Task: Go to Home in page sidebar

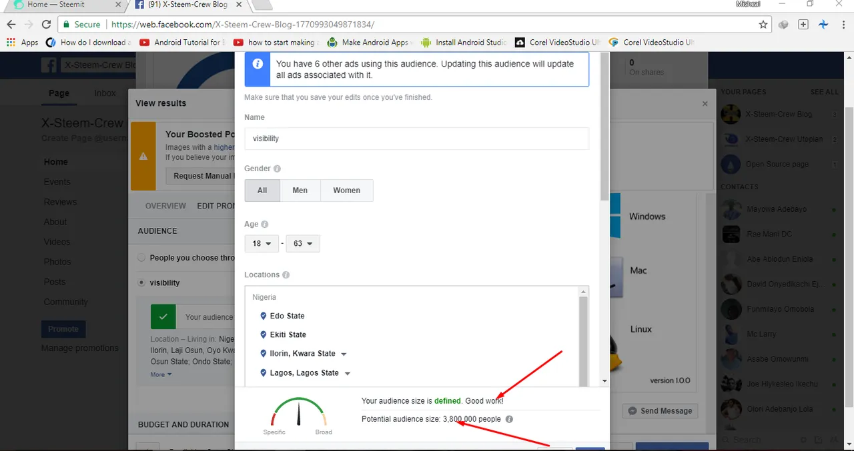Action: coord(56,162)
